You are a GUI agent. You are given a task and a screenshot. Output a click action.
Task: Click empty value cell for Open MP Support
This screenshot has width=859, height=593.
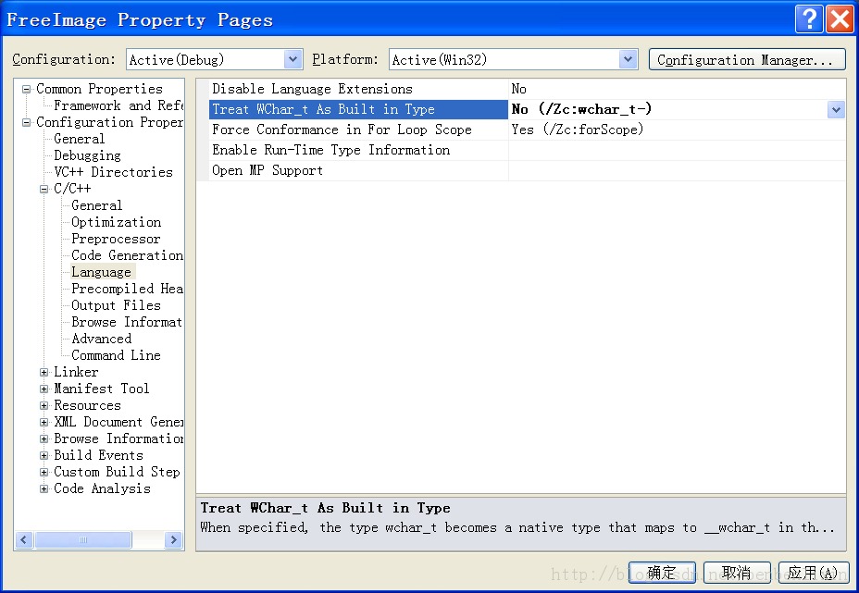tap(678, 170)
